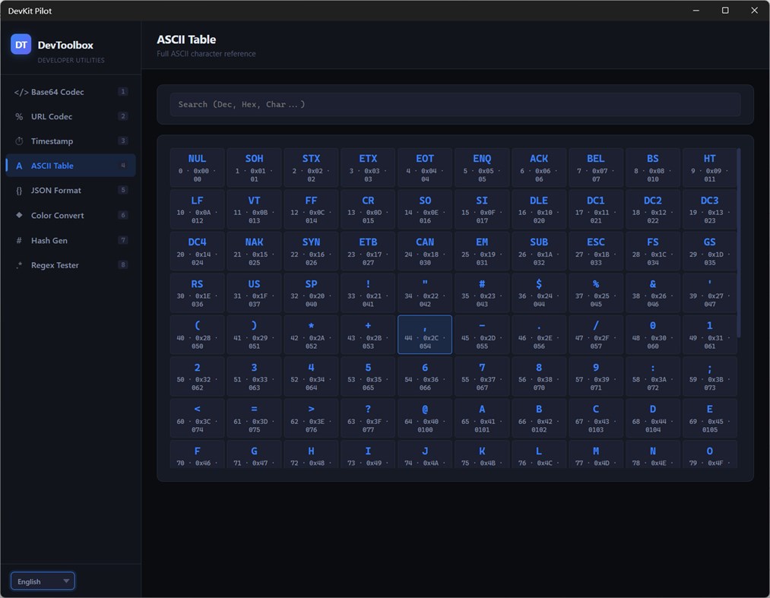Screen dimensions: 770x598
Task: Select the letter K cell 0x4B
Action: point(482,454)
